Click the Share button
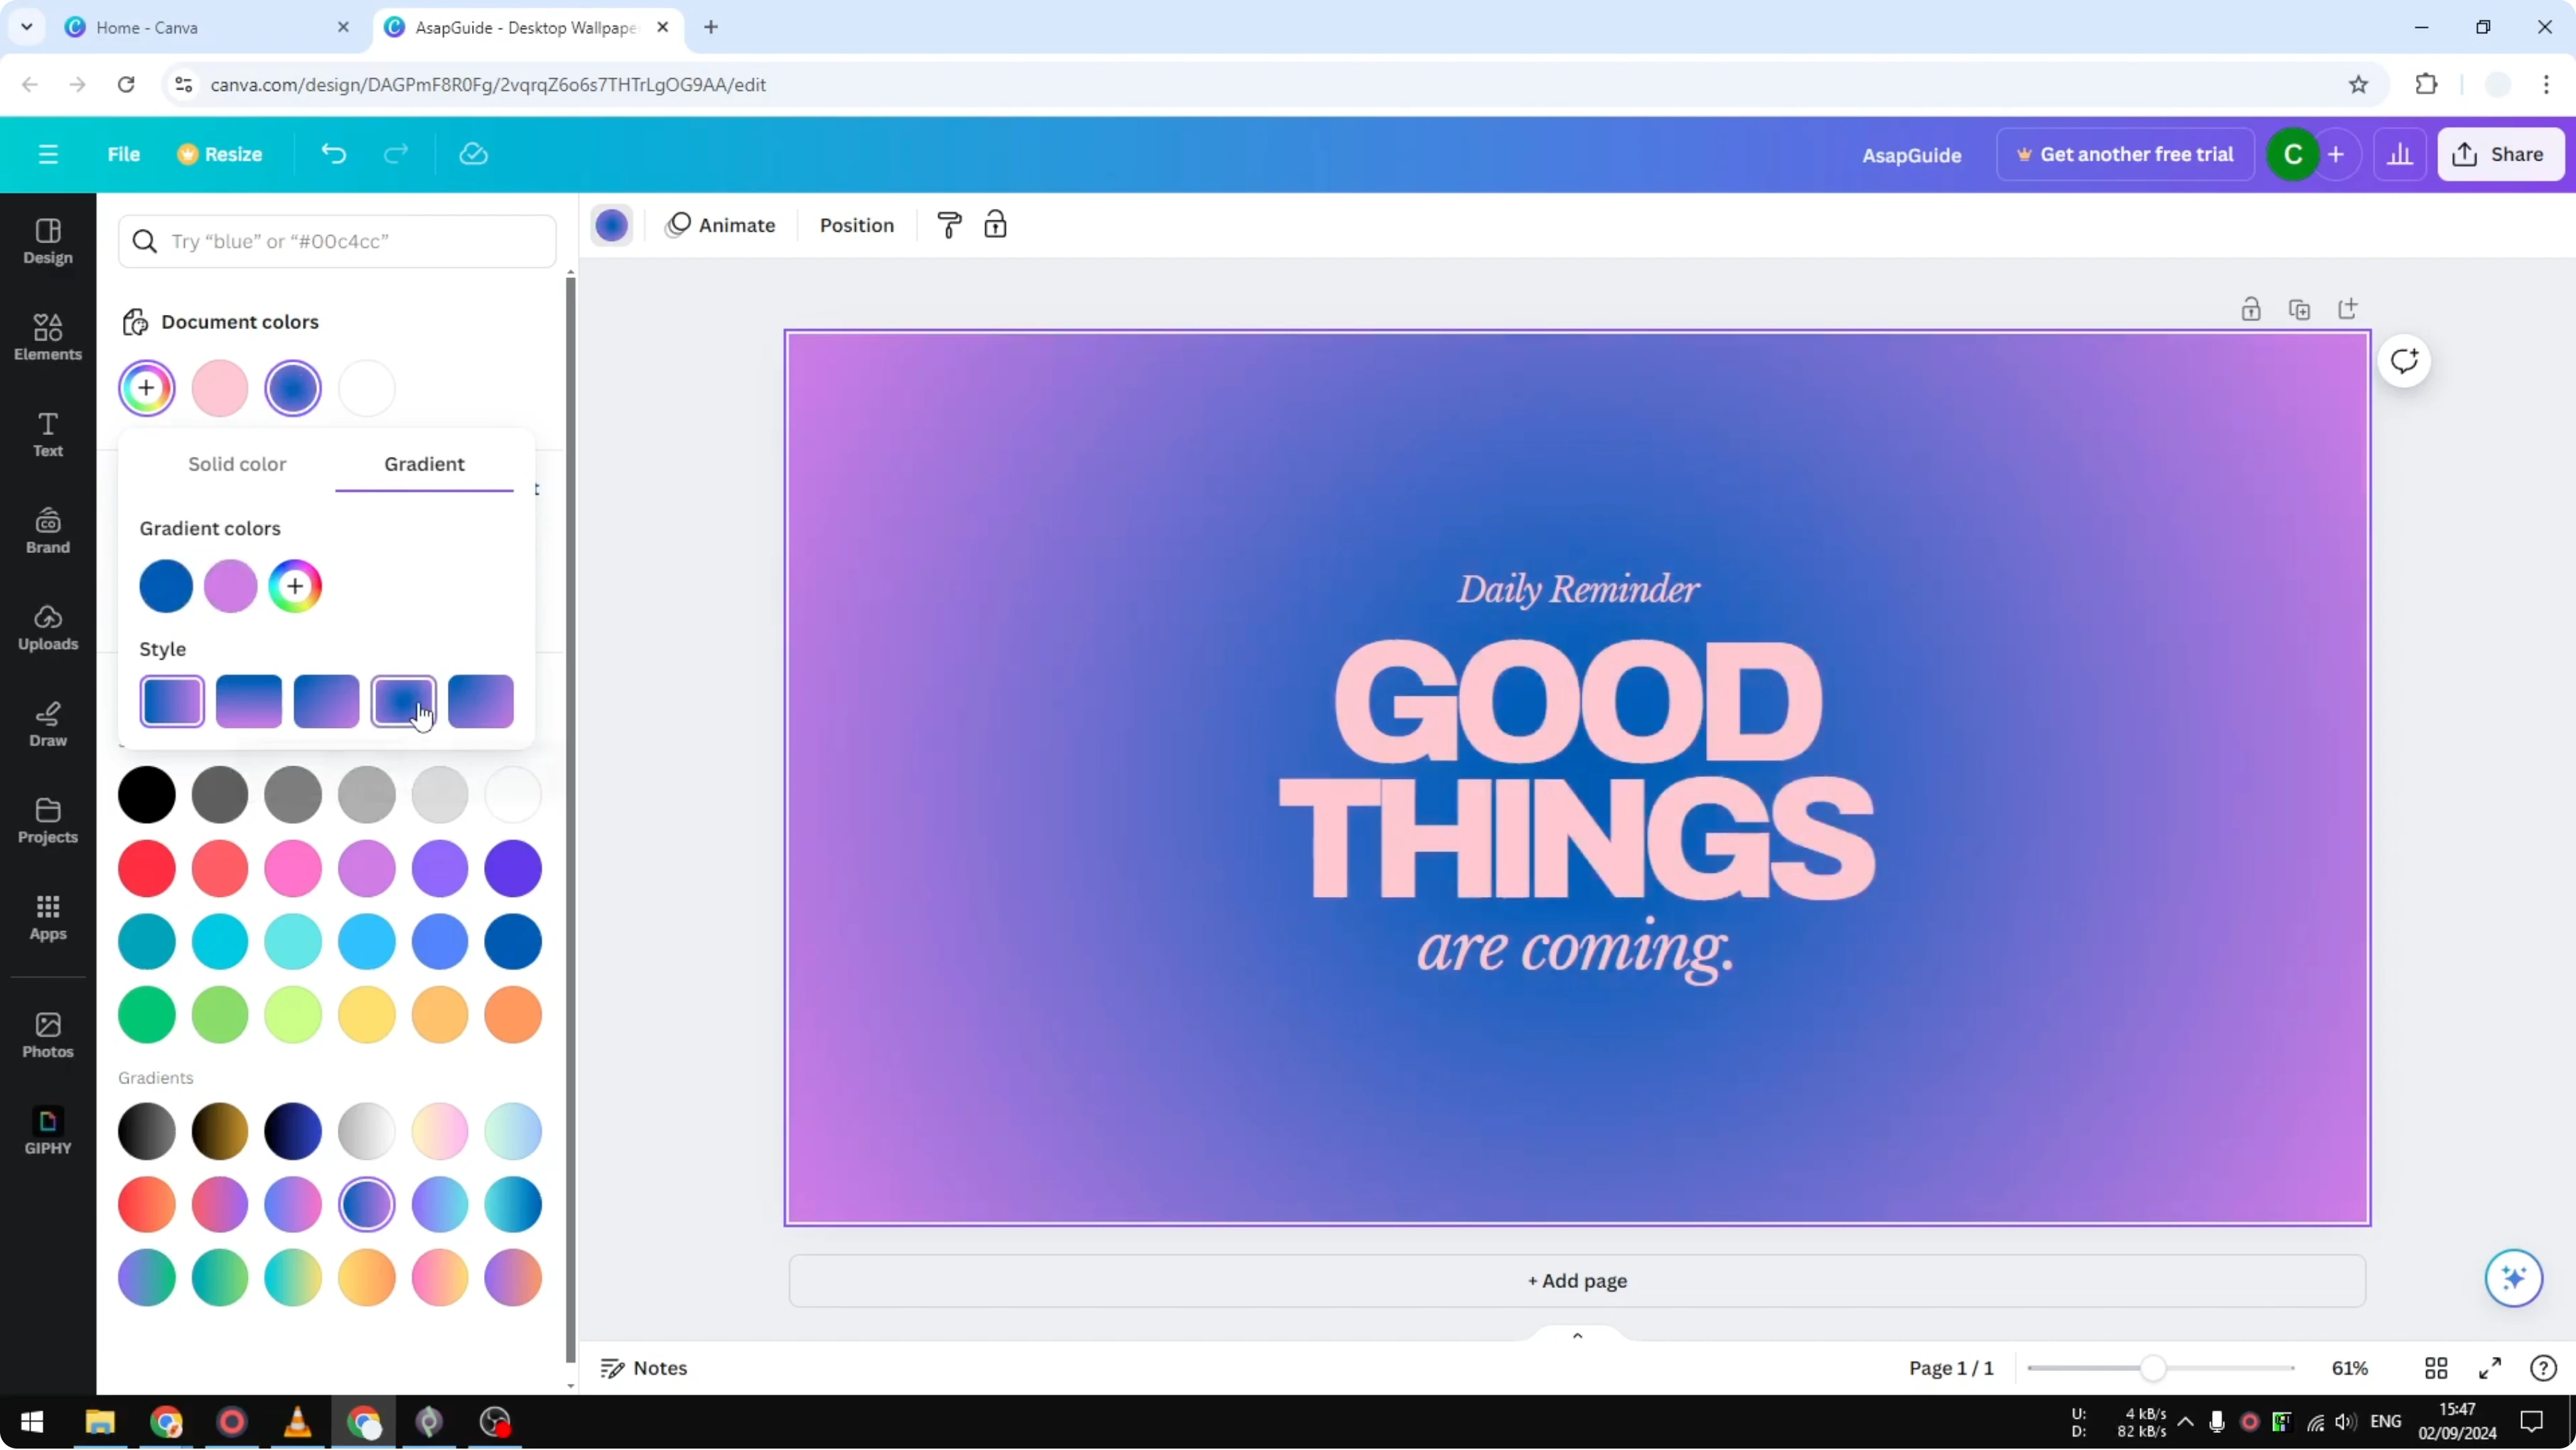The width and height of the screenshot is (2576, 1450). [2501, 154]
